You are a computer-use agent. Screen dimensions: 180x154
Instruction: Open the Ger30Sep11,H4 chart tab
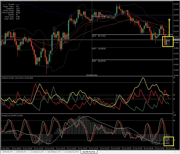coord(54,152)
